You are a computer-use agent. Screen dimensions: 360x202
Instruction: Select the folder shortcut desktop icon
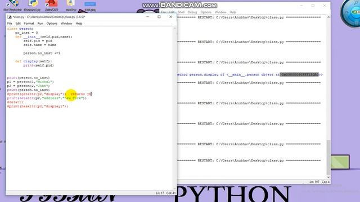coord(71,6)
